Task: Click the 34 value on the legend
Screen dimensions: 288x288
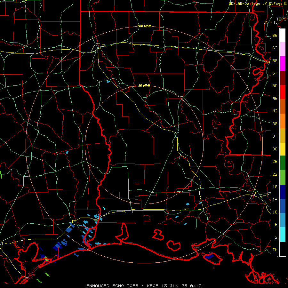Action: pyautogui.click(x=275, y=136)
